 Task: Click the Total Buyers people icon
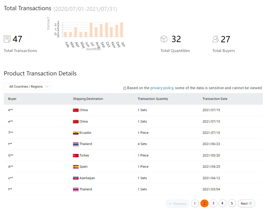click(x=216, y=39)
